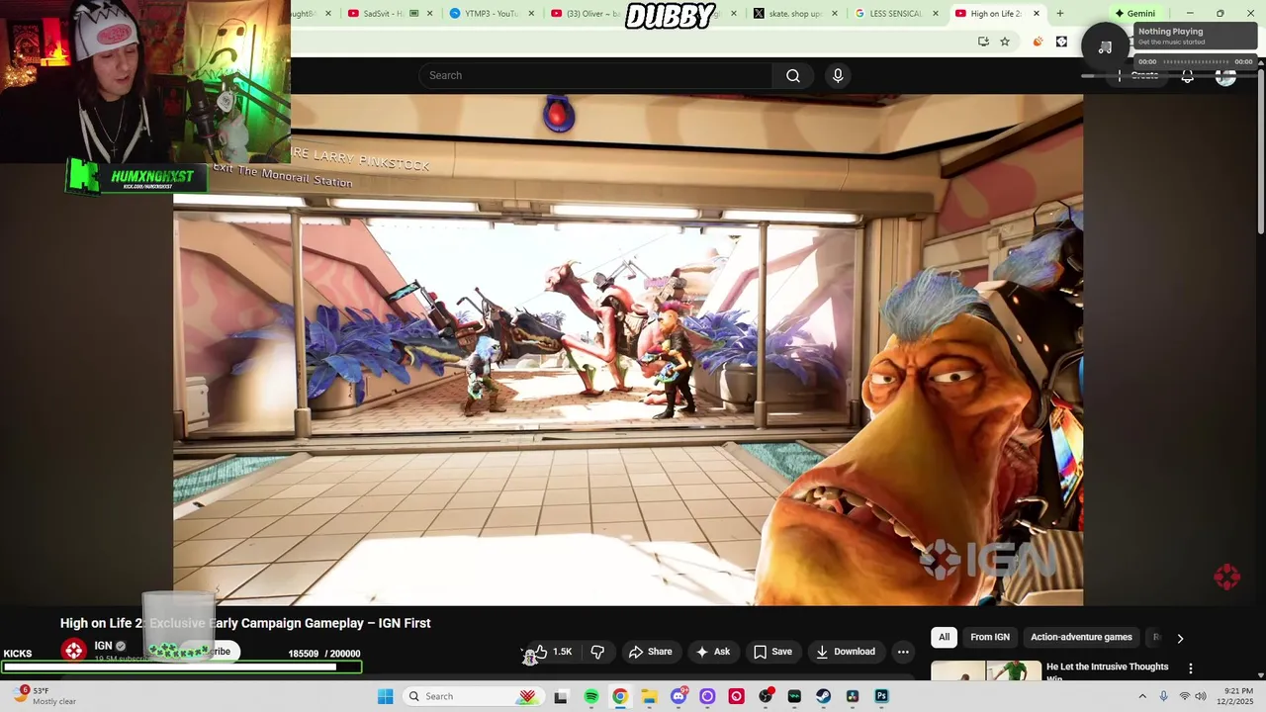Open 'He Let the Intrusive Thoughts' video thumbnail
This screenshot has width=1266, height=712.
(986, 670)
